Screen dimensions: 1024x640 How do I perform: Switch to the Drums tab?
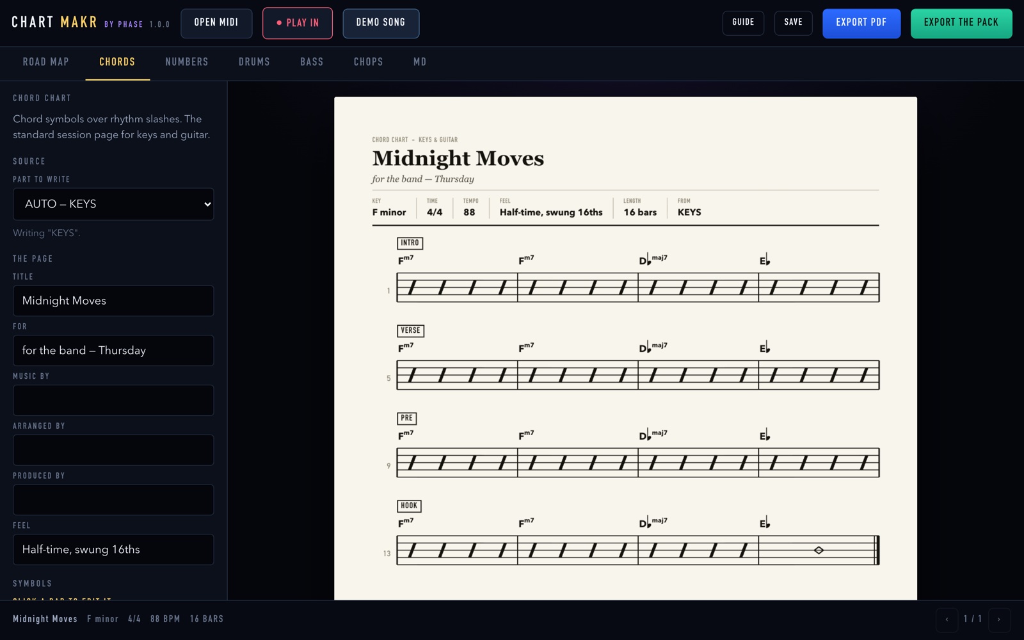[254, 62]
